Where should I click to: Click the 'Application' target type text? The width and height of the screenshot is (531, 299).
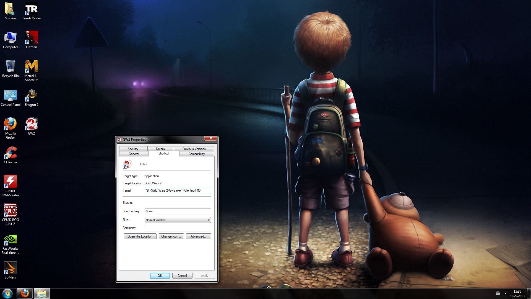pyautogui.click(x=152, y=176)
